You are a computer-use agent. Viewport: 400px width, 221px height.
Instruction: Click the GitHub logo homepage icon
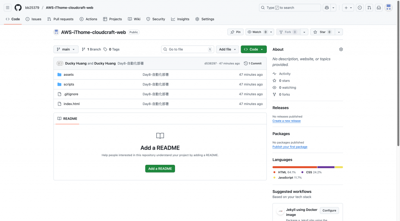pyautogui.click(x=18, y=8)
